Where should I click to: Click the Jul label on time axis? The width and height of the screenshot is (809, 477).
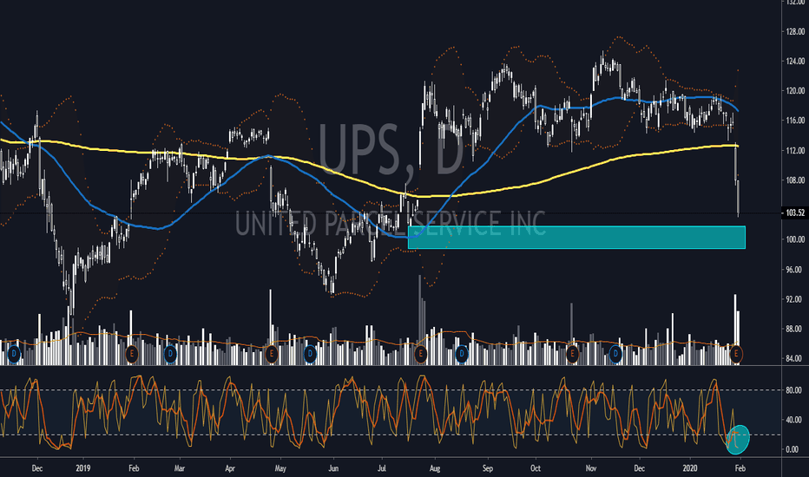[x=382, y=468]
